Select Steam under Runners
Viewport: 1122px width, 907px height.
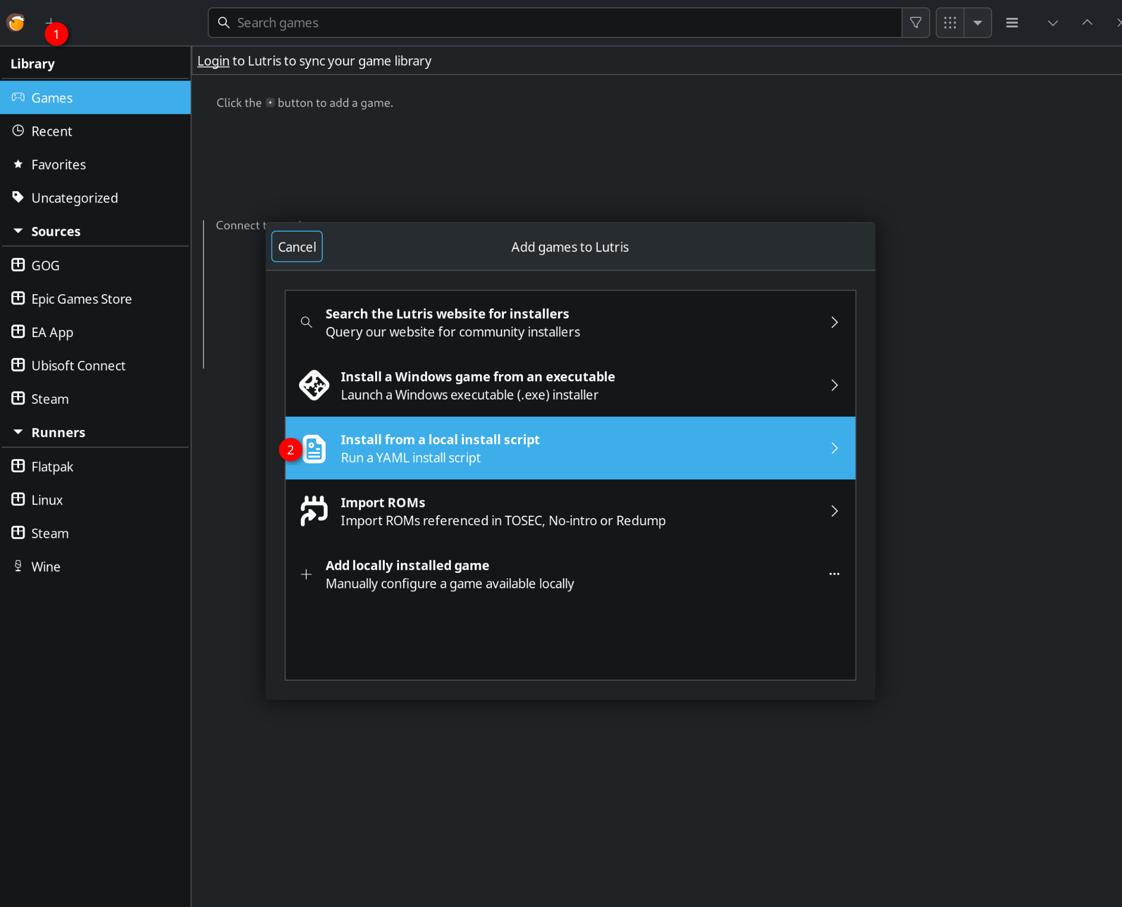pyautogui.click(x=95, y=534)
